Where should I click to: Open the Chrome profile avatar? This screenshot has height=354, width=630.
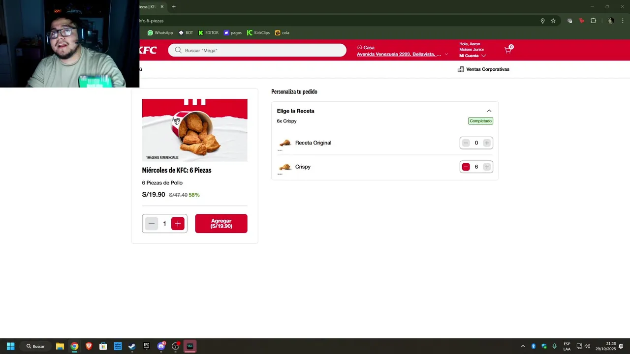(x=611, y=21)
